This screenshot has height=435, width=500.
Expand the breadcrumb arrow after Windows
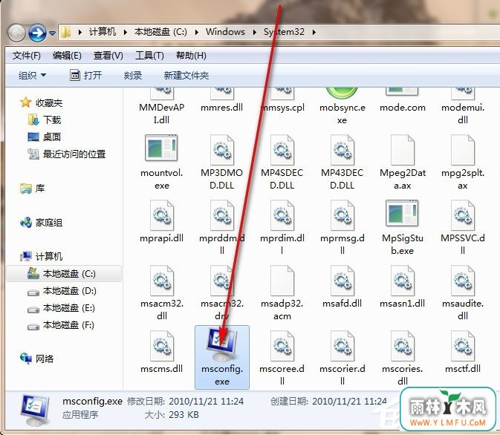click(x=255, y=32)
